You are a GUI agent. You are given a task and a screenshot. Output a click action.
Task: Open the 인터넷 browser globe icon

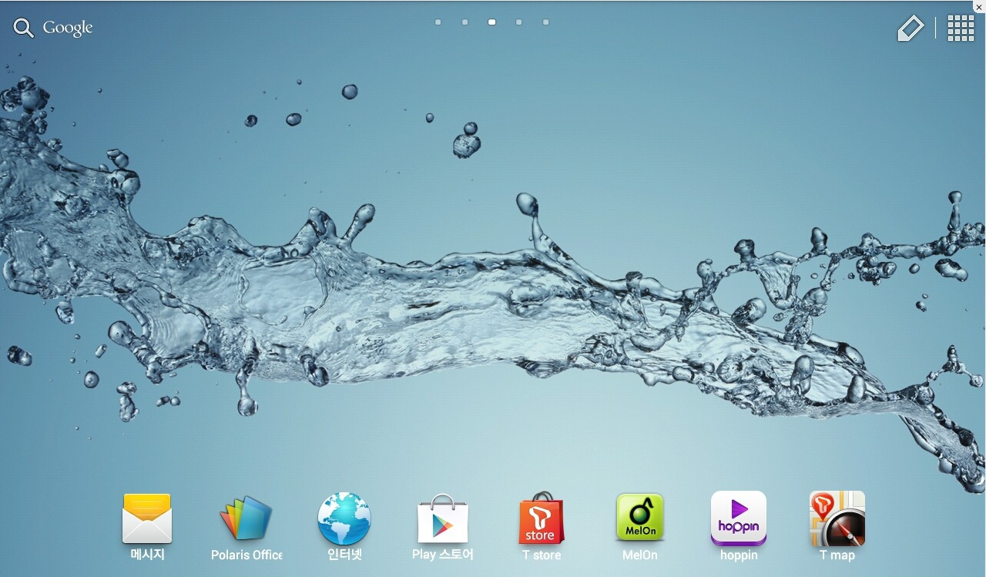tap(344, 519)
